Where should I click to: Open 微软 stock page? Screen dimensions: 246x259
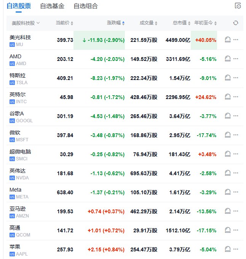tap(15, 133)
